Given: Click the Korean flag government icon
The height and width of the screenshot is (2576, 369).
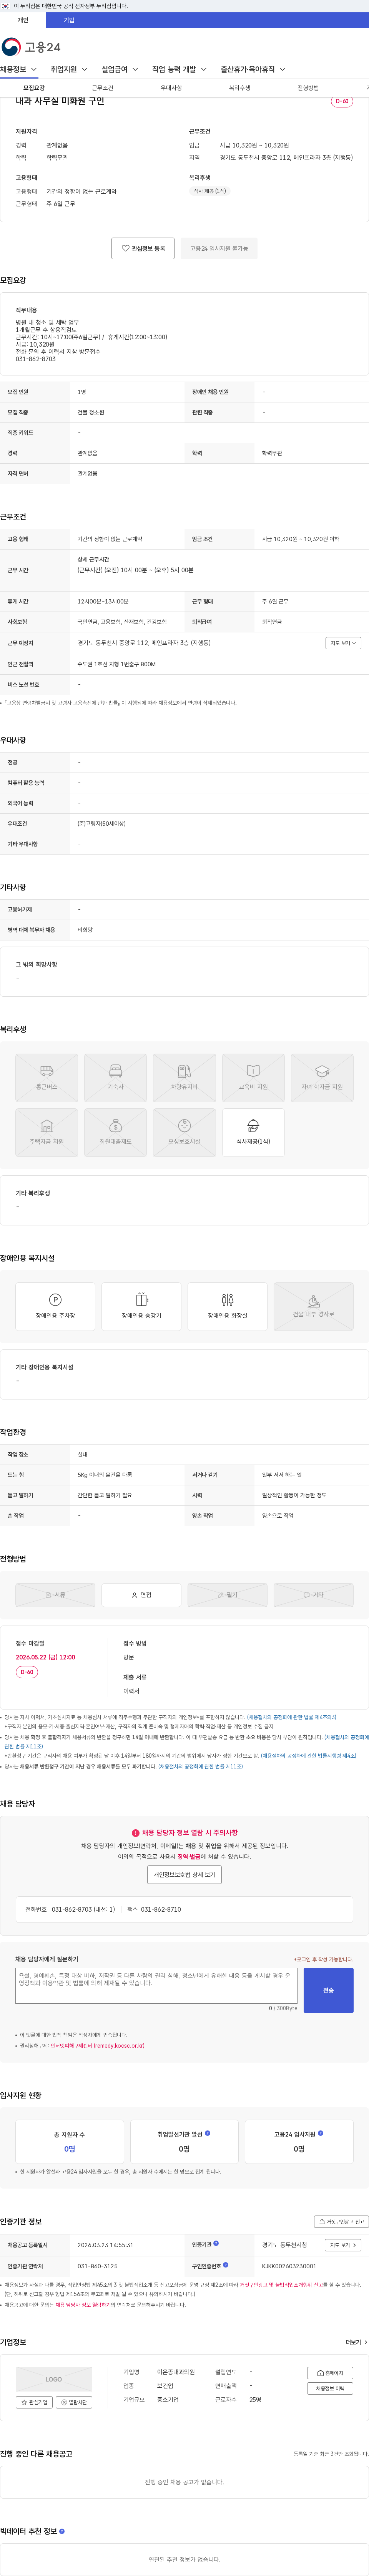Looking at the screenshot, I should [x=5, y=6].
